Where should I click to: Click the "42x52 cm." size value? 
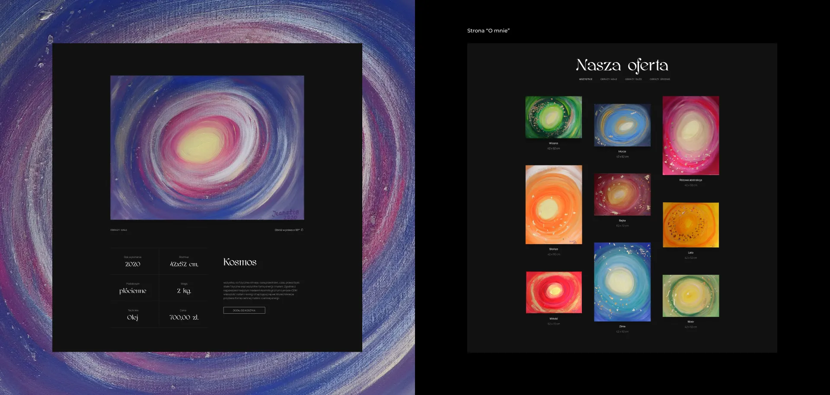coord(184,264)
